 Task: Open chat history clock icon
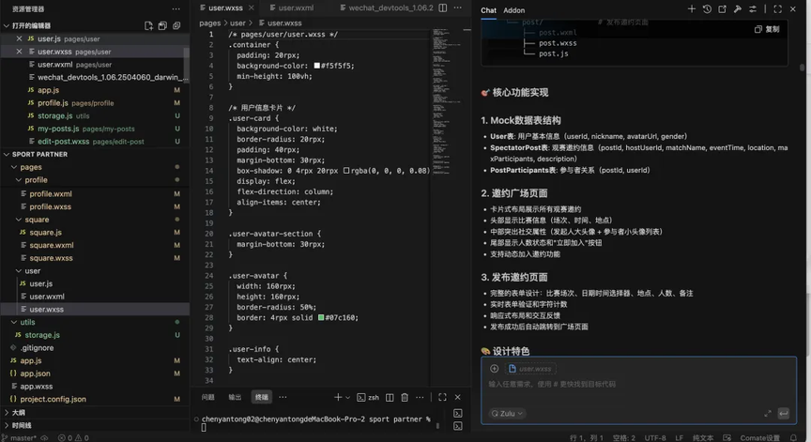pos(707,8)
